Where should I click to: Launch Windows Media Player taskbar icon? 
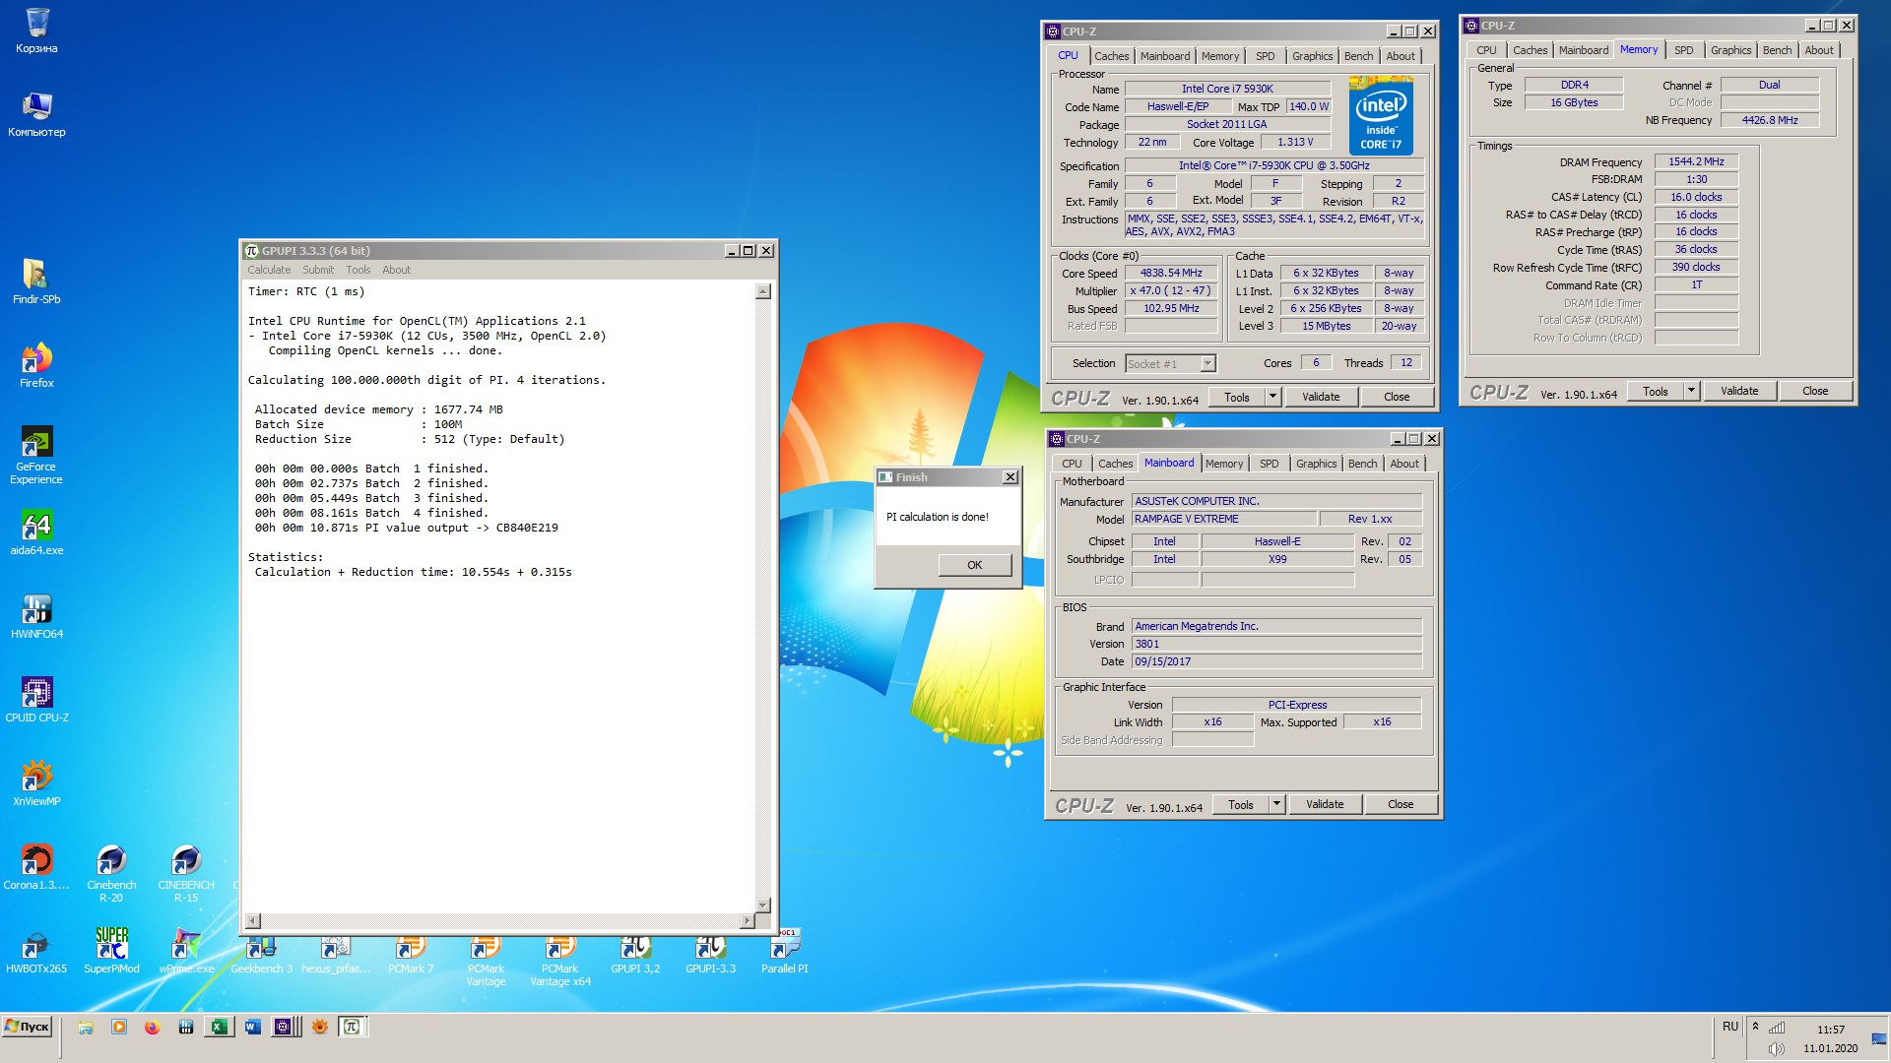[119, 1027]
